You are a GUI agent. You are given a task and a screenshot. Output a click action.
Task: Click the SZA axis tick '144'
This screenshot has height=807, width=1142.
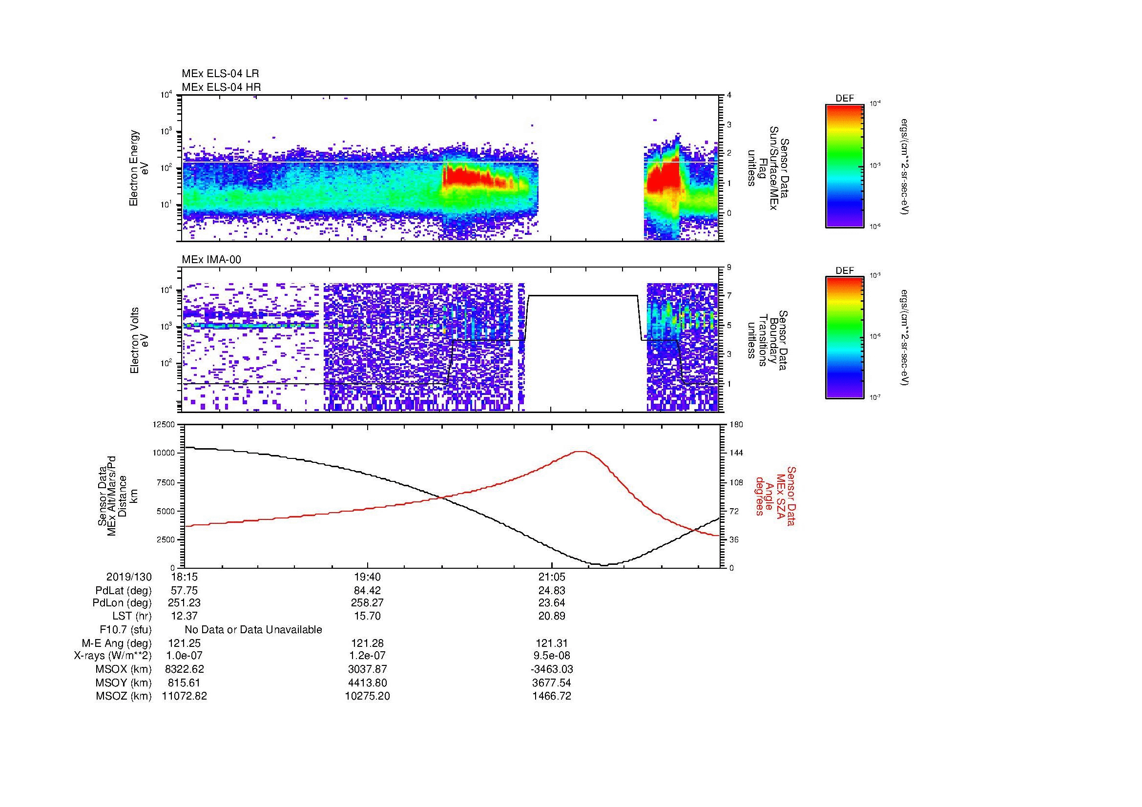pos(736,453)
